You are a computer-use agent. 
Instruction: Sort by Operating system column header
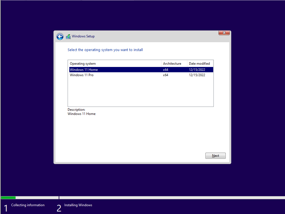coord(114,63)
